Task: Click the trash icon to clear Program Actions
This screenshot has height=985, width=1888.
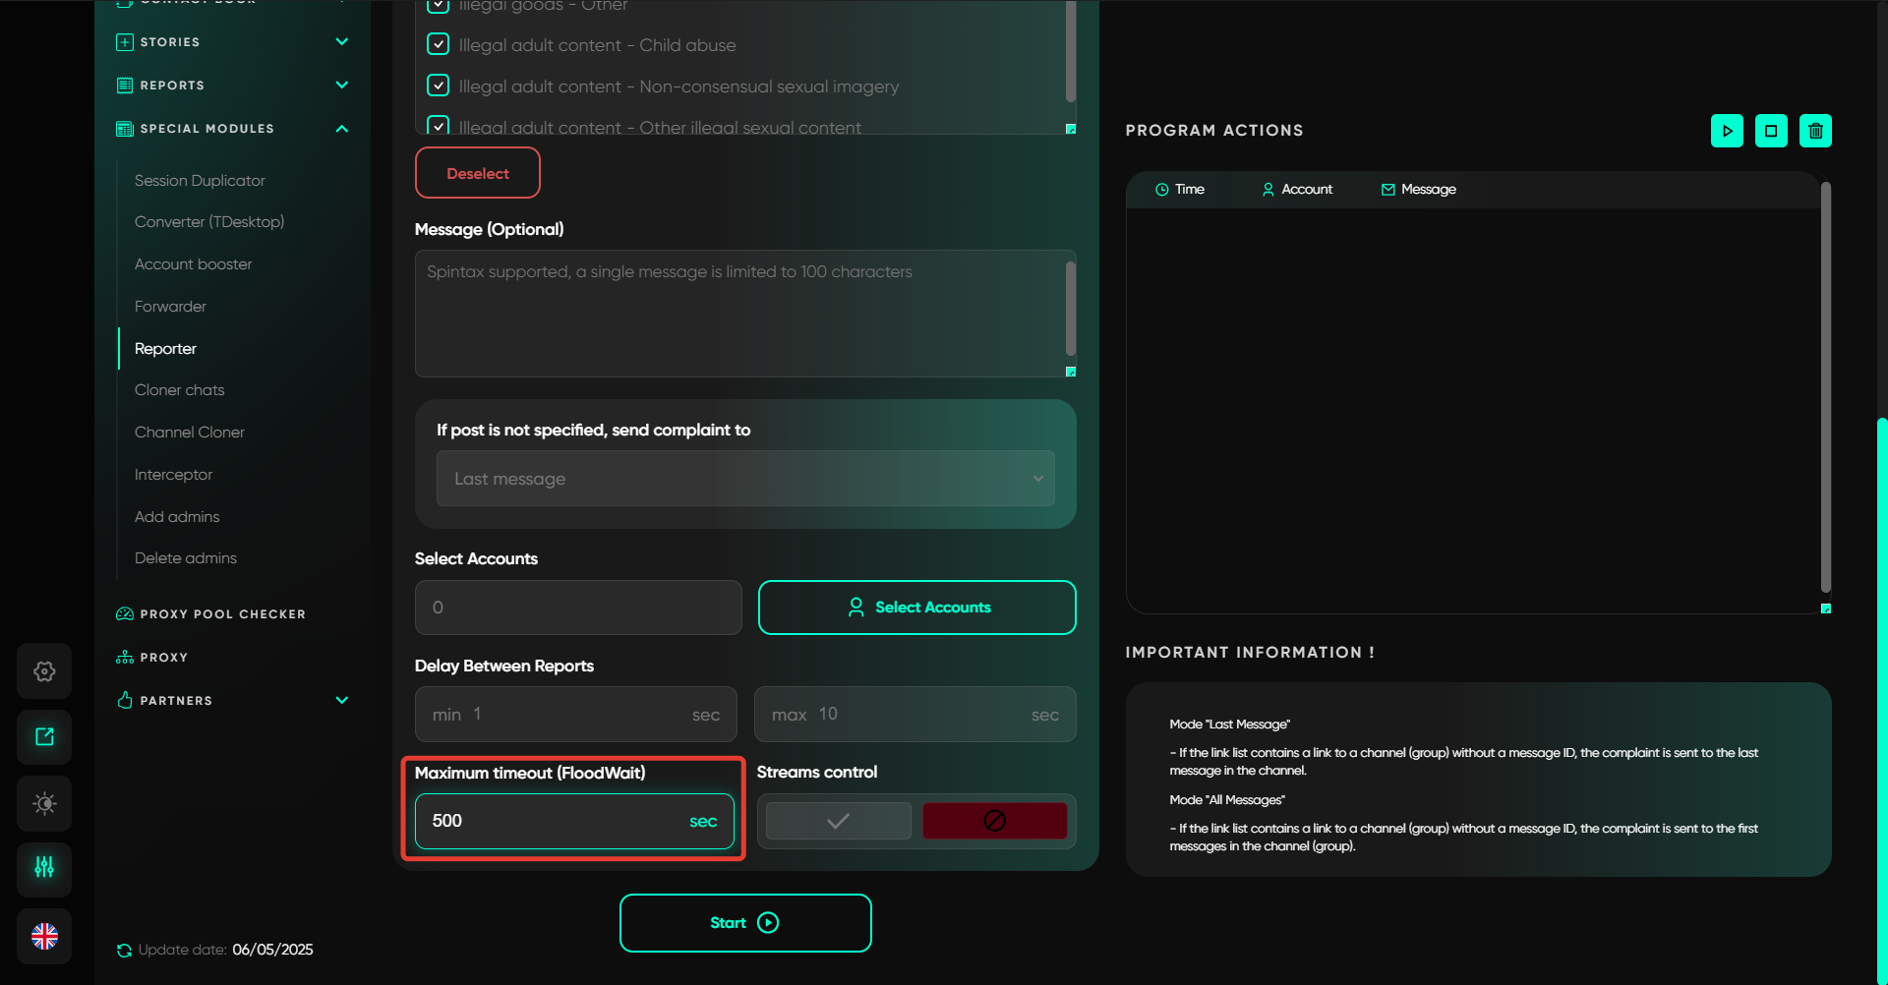Action: tap(1815, 131)
